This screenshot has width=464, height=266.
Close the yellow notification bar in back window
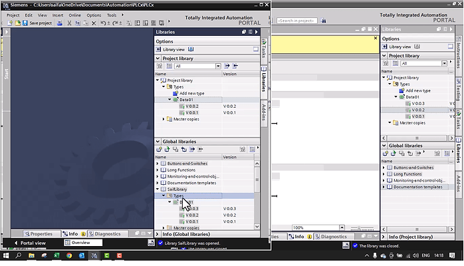(375, 38)
